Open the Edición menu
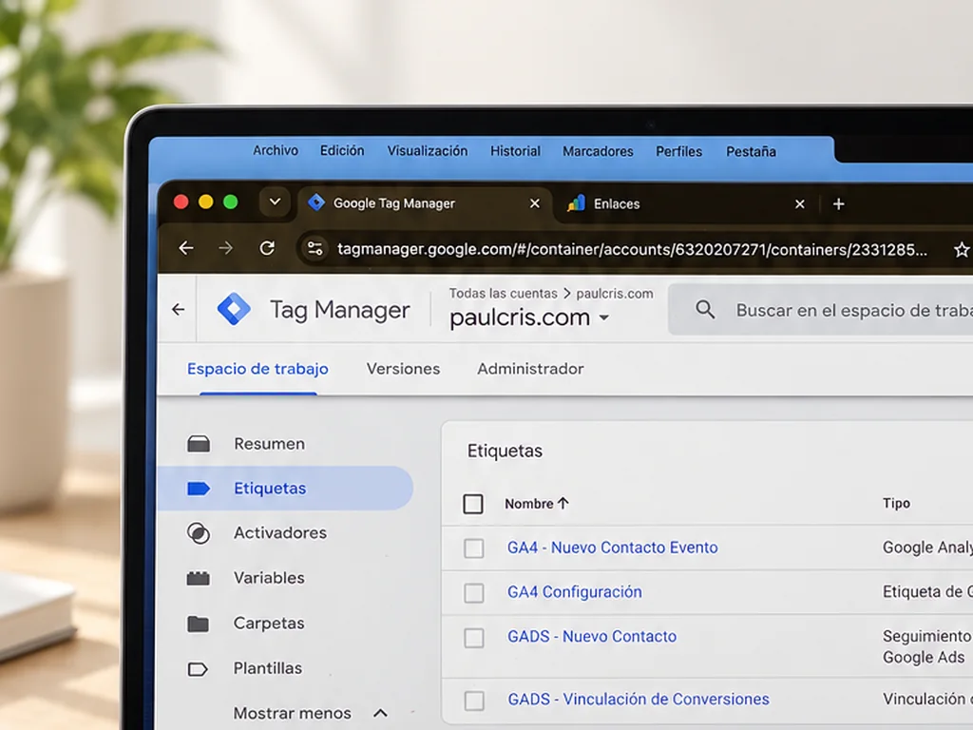This screenshot has height=730, width=973. [x=342, y=151]
